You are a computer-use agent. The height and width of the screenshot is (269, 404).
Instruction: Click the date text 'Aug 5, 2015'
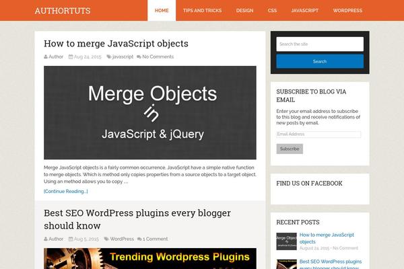(x=86, y=239)
